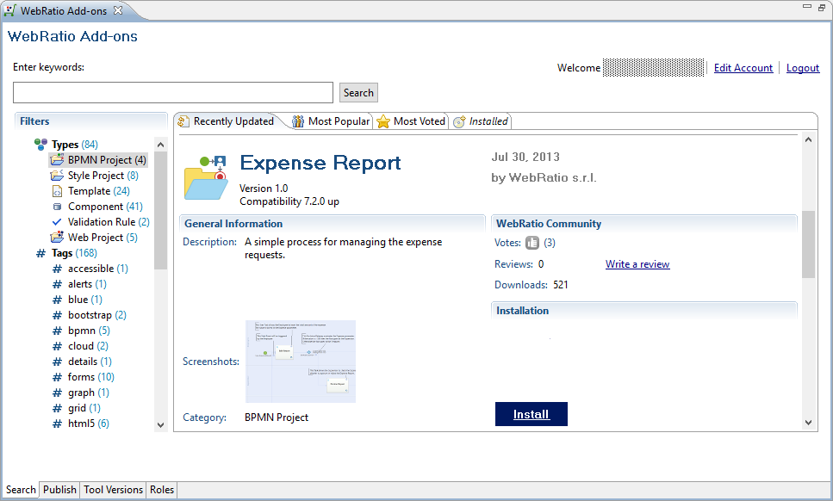Click the details pane scrollbar thumb
The height and width of the screenshot is (501, 833).
click(x=808, y=244)
